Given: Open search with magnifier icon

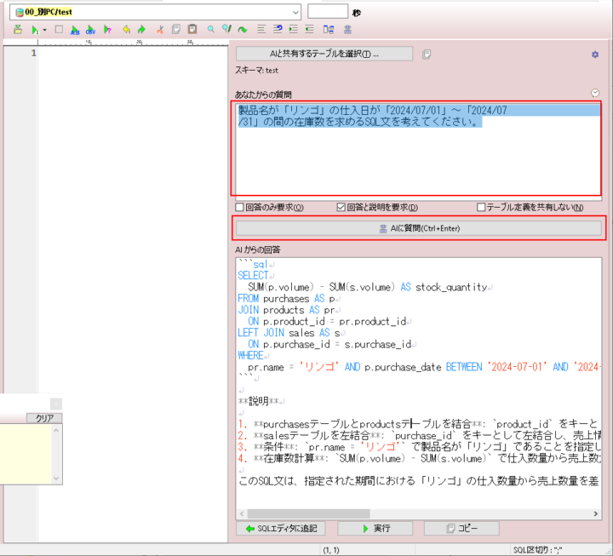Looking at the screenshot, I should [x=211, y=29].
